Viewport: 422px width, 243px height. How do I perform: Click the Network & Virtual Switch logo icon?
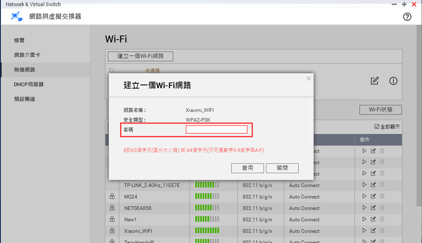coord(17,17)
